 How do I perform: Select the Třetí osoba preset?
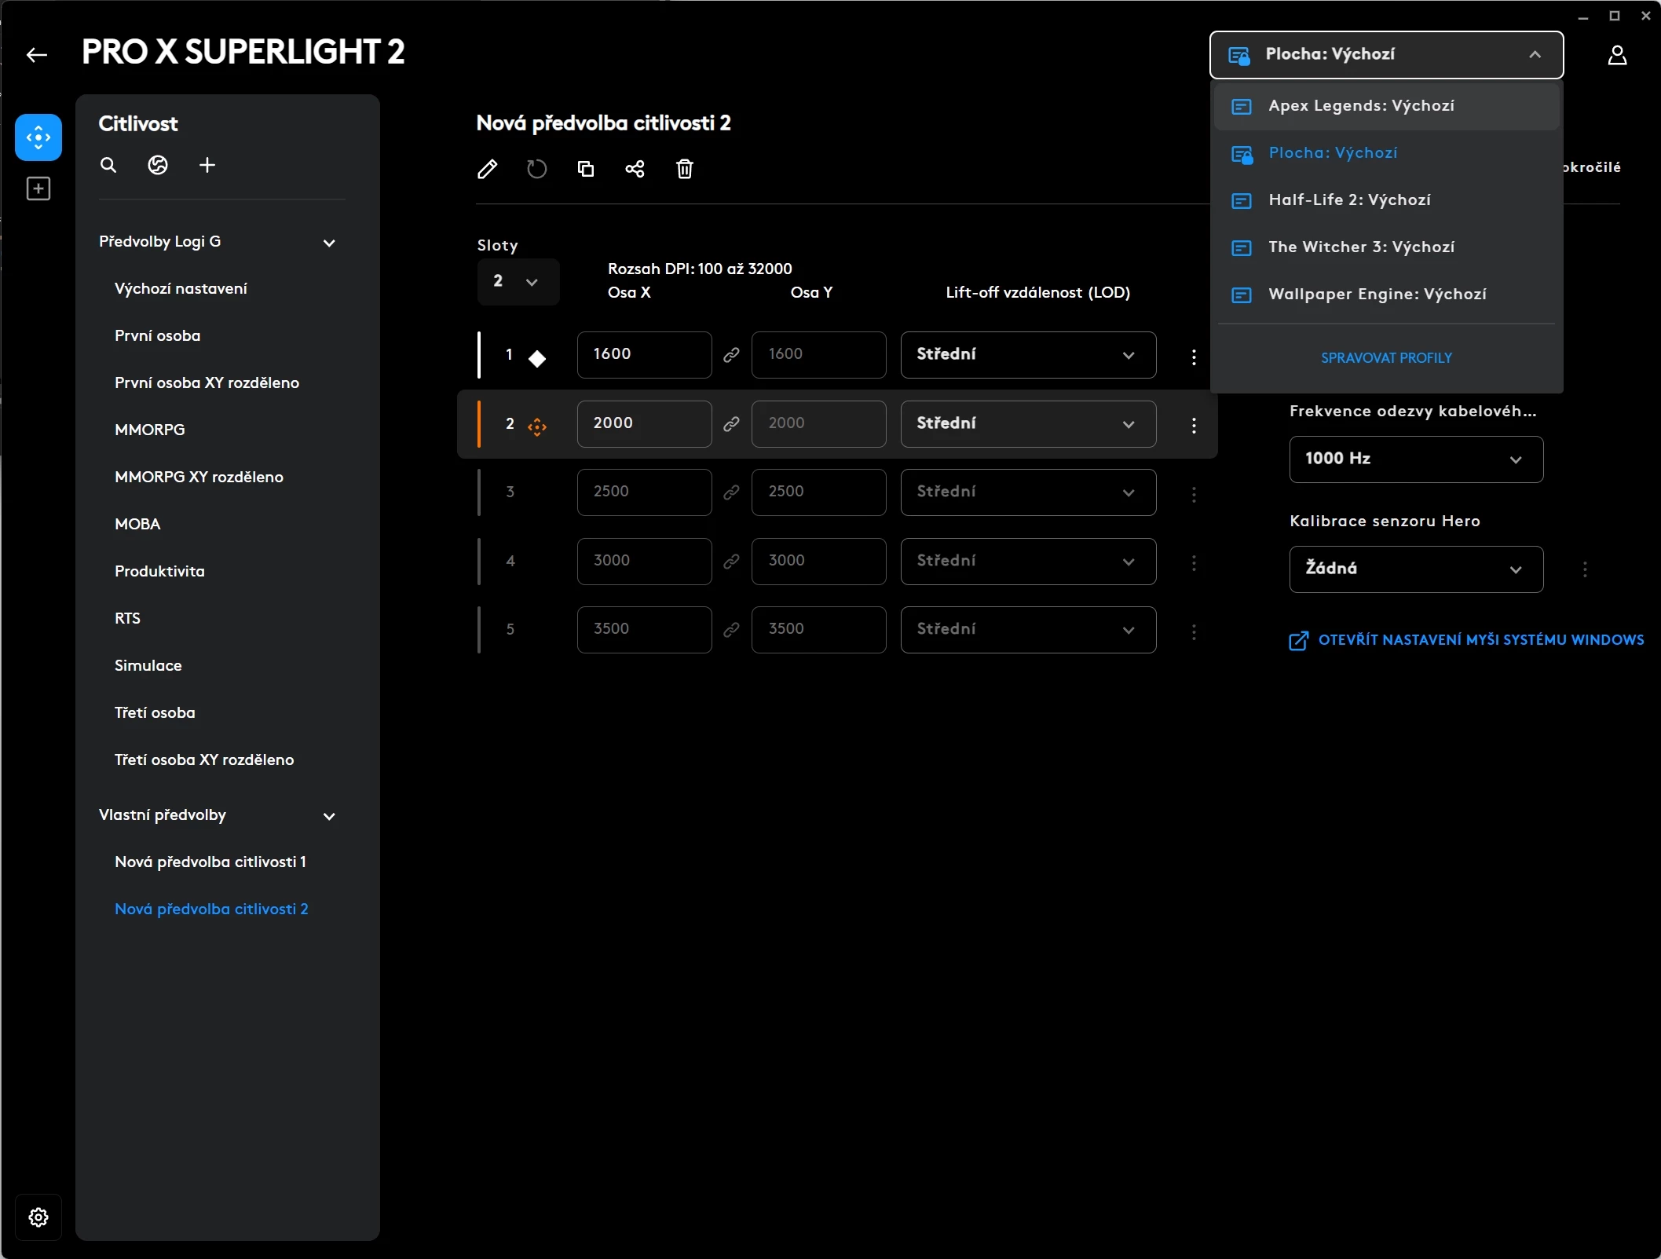(155, 713)
